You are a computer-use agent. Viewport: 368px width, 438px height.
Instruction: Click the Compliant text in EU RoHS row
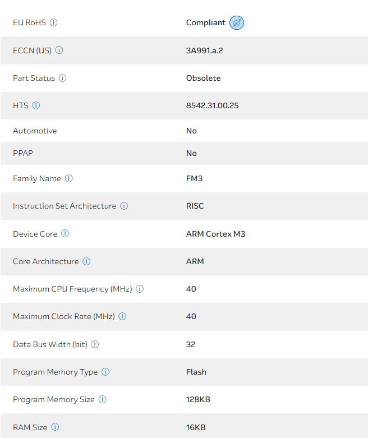(205, 23)
